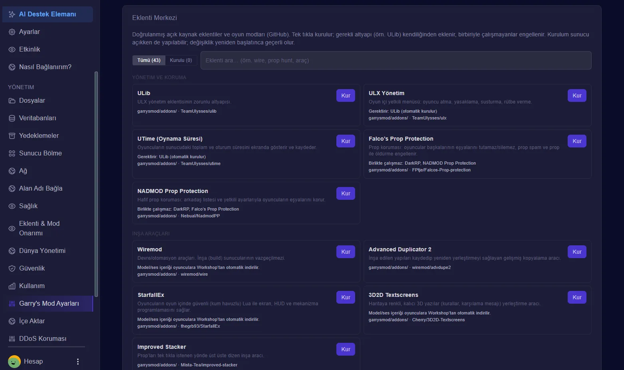The height and width of the screenshot is (370, 624).
Task: Click the Veritabanları database icon
Action: [x=12, y=118]
